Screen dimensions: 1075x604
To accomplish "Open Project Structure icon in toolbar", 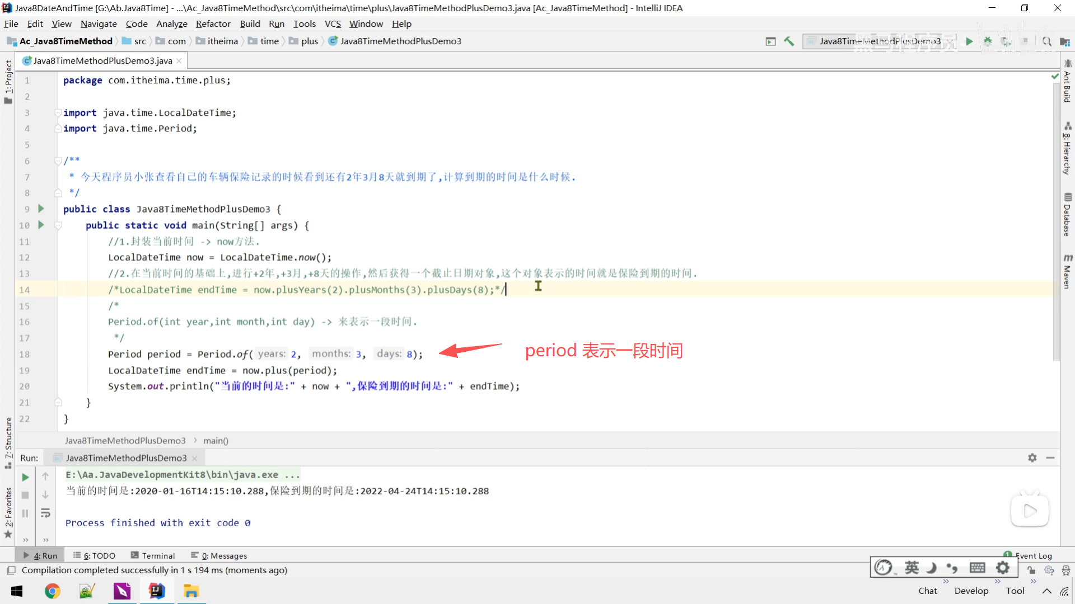I will point(1064,41).
